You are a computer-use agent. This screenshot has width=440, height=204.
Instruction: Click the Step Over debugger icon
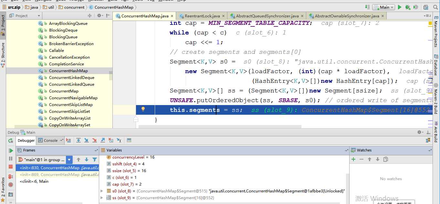pyautogui.click(x=79, y=140)
